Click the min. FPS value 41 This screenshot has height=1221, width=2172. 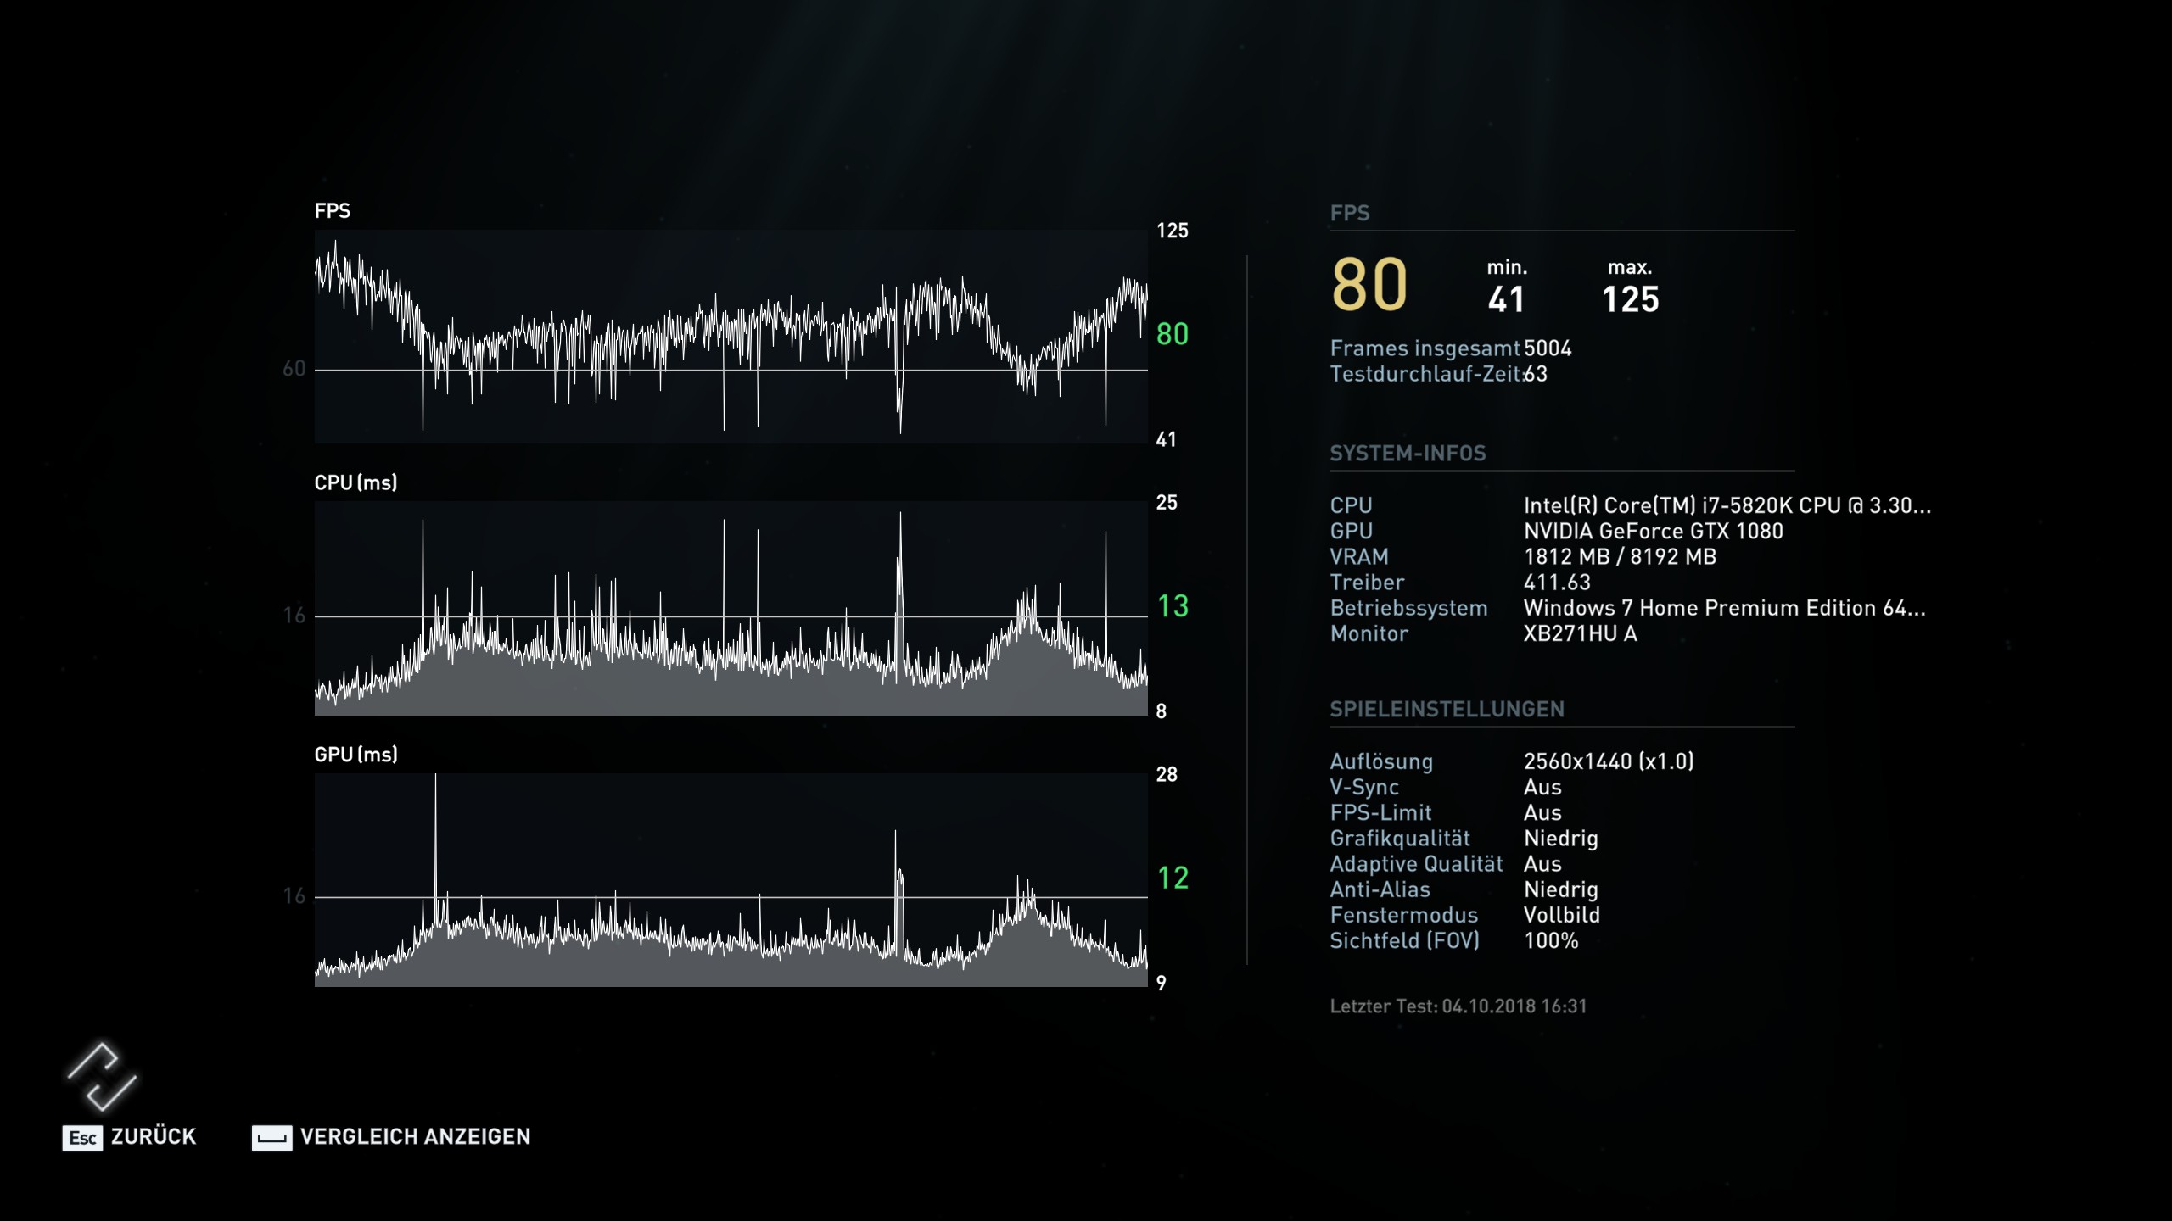click(1506, 299)
